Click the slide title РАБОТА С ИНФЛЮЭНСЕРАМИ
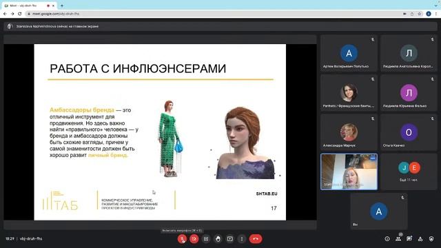Viewport: 441px width, 248px height. (138, 69)
